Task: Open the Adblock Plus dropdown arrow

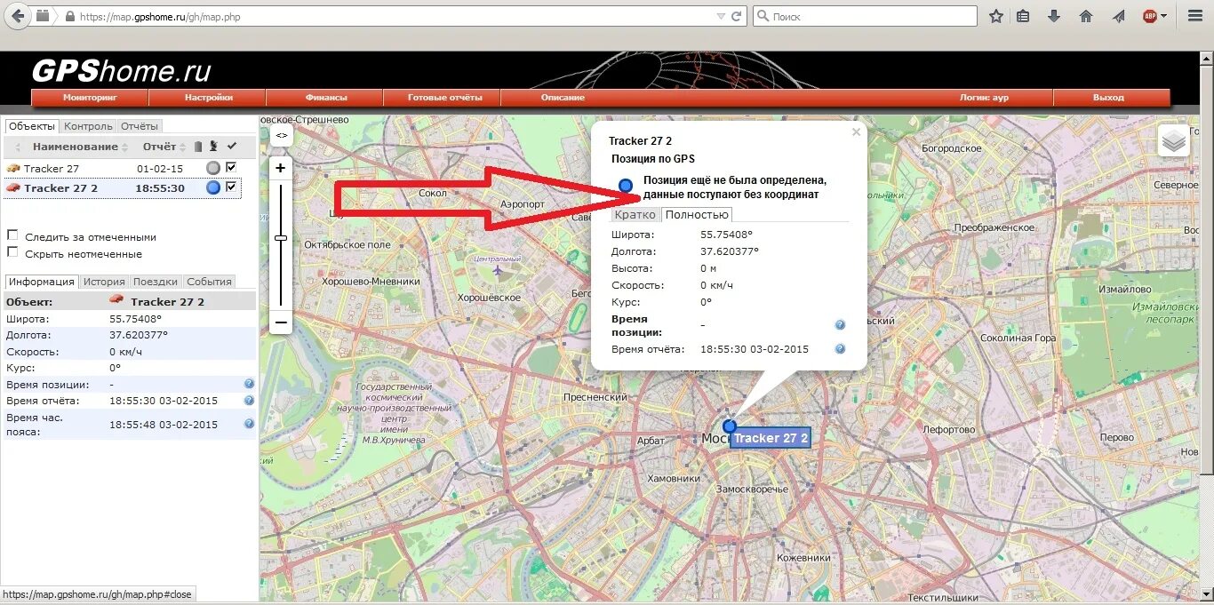Action: tap(1164, 16)
